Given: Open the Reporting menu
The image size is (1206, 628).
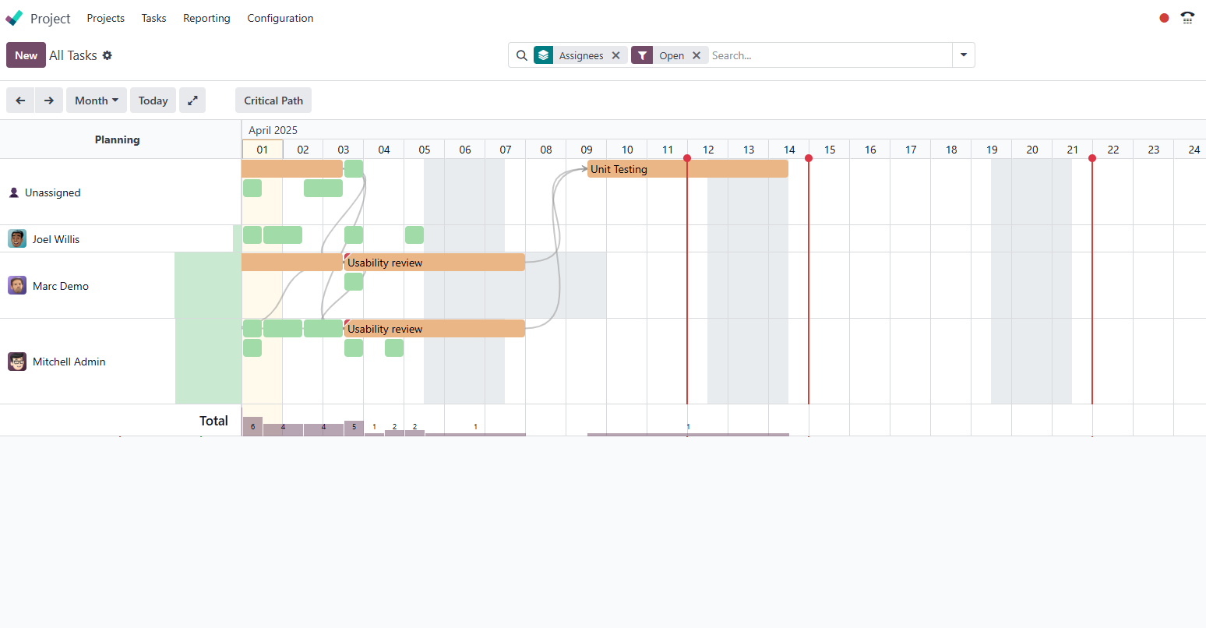Looking at the screenshot, I should point(206,18).
